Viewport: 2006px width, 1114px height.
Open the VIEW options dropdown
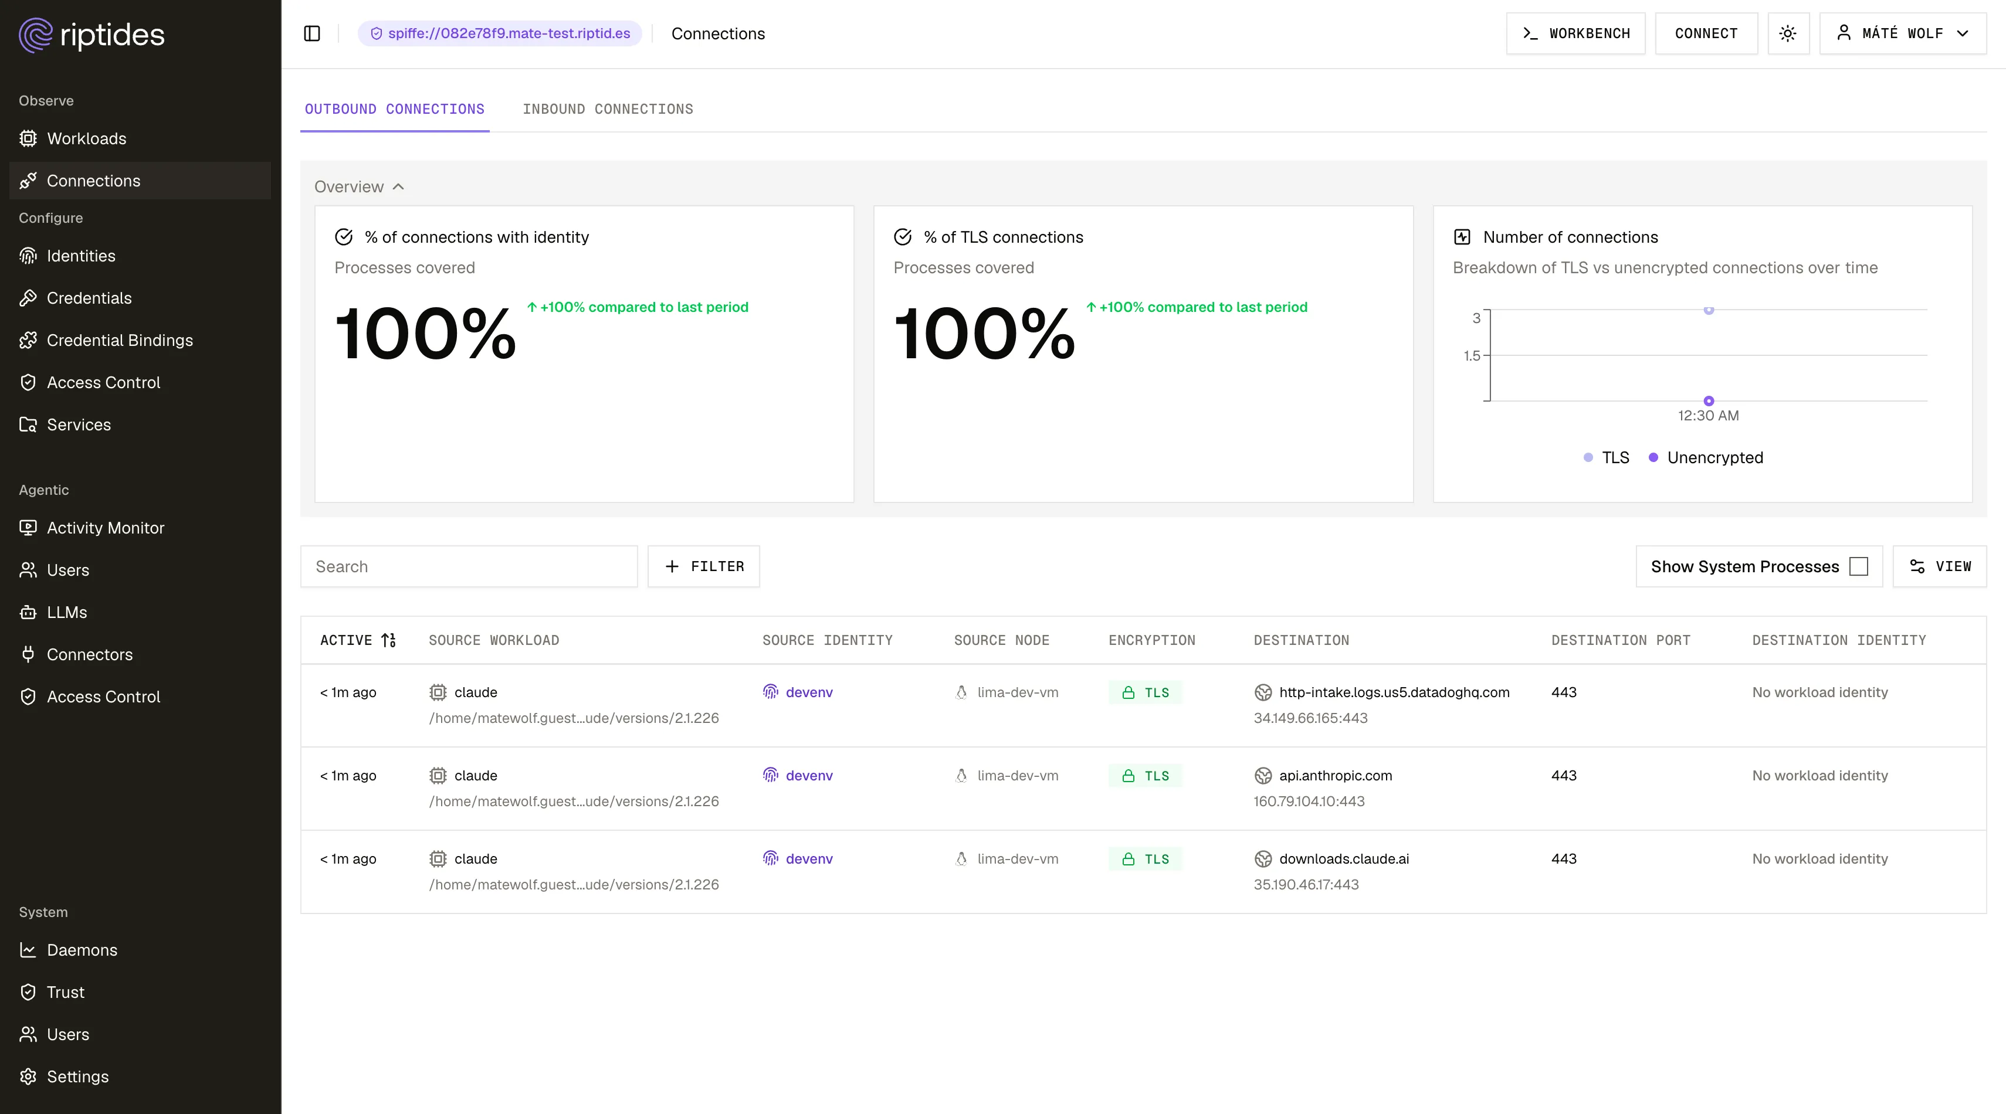(x=1940, y=566)
